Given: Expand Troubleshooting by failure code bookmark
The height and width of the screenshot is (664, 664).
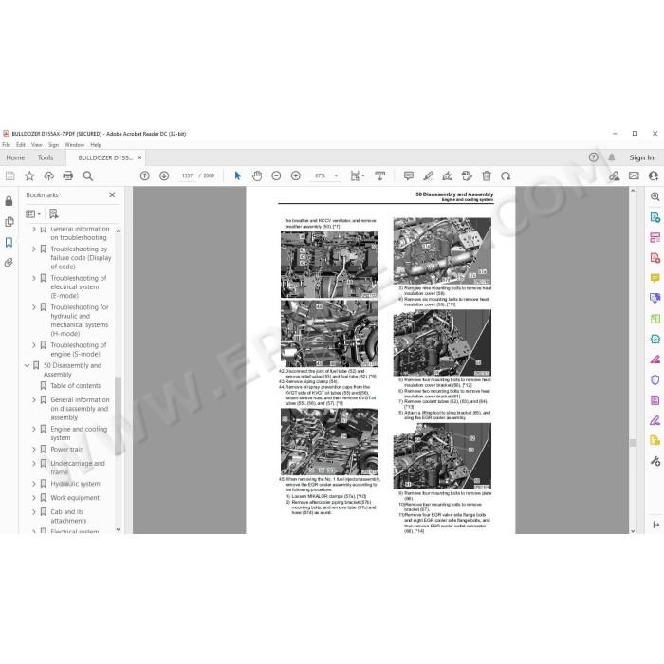Looking at the screenshot, I should point(34,249).
